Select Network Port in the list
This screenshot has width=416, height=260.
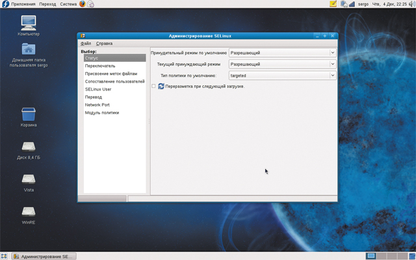[114, 105]
